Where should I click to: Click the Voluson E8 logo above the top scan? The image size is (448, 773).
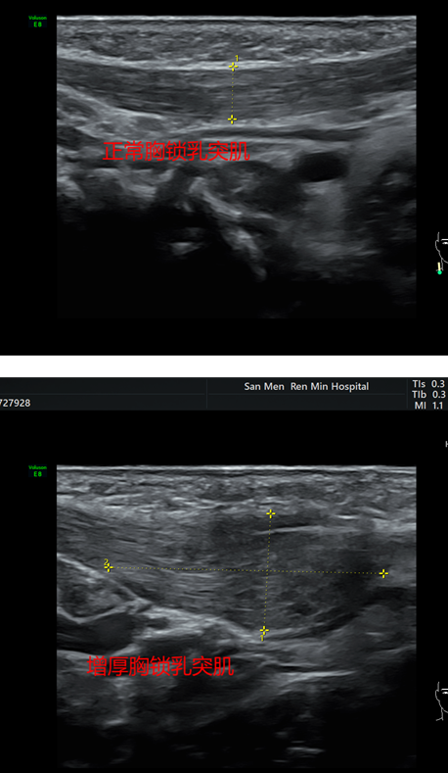click(37, 22)
